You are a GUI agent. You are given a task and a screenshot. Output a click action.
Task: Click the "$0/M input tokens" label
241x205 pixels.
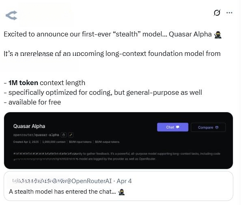pyautogui.click(x=80, y=142)
